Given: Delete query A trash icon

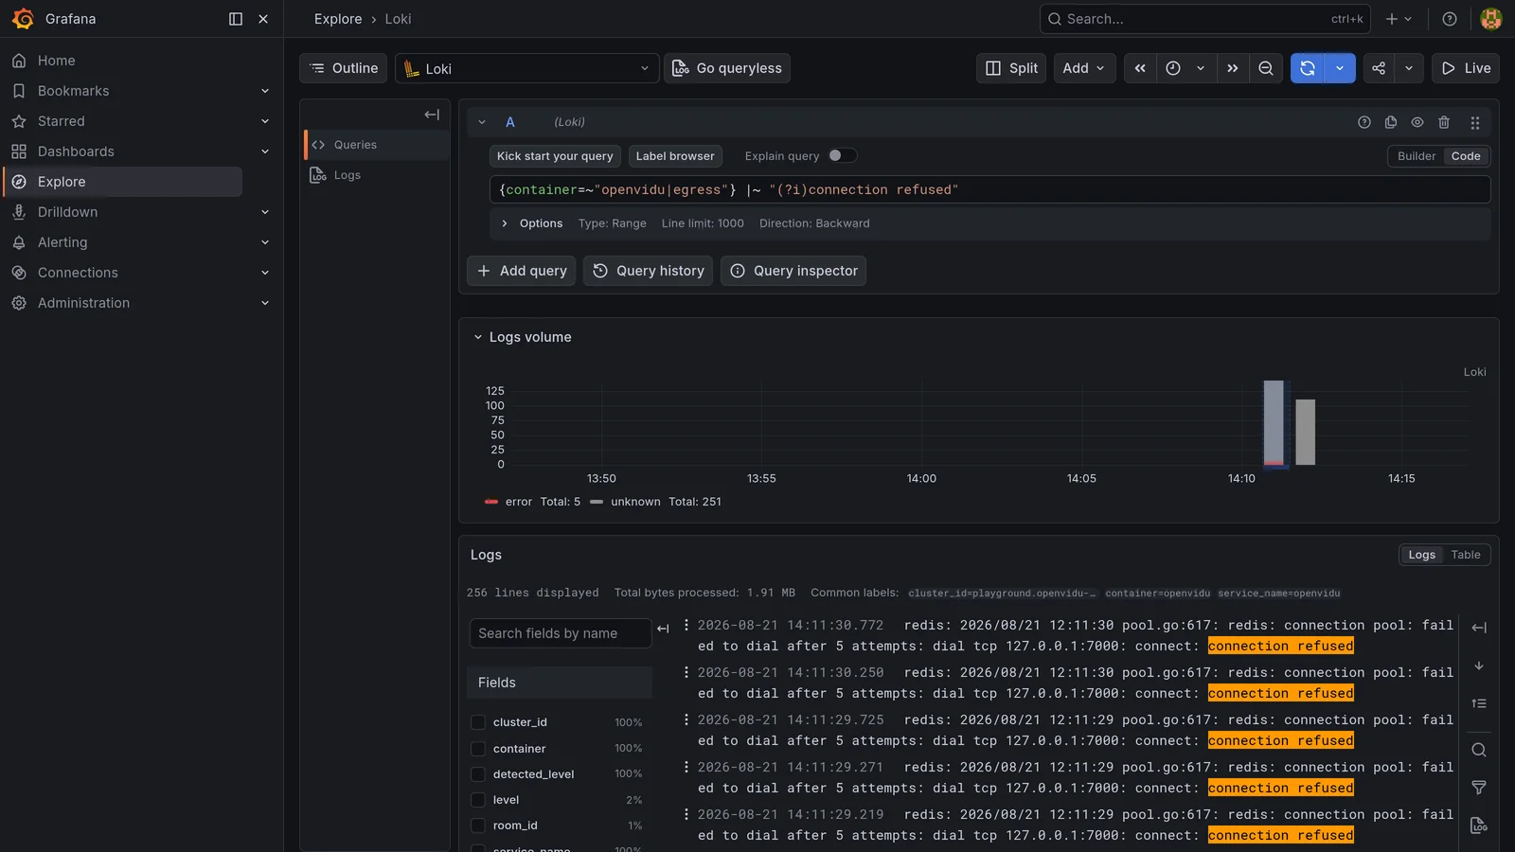Looking at the screenshot, I should (1444, 122).
